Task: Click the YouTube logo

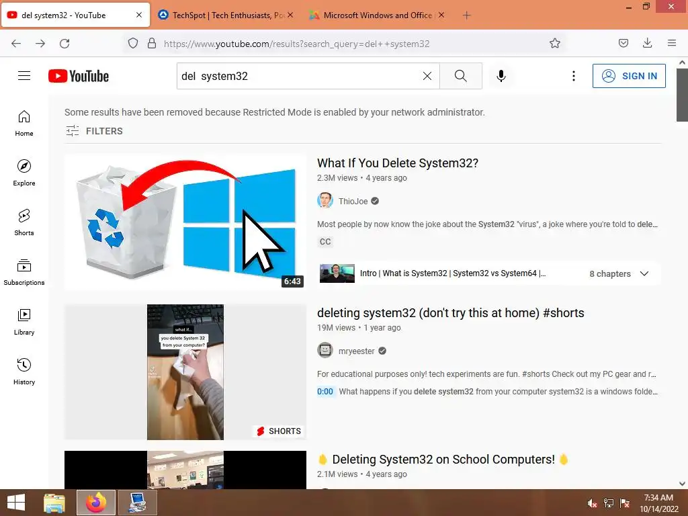Action: (x=79, y=76)
